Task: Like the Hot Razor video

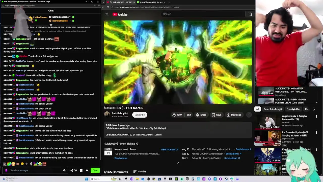Action: pyautogui.click(x=177, y=115)
